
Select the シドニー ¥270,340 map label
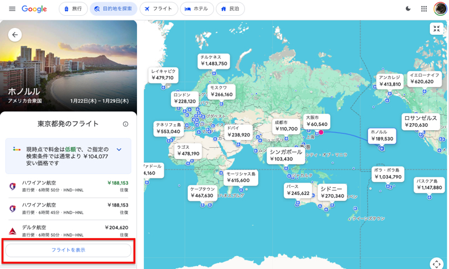(332, 193)
